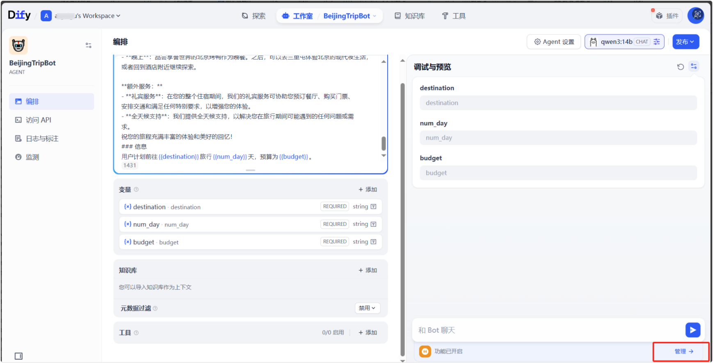Select the destination variable row

click(x=251, y=207)
